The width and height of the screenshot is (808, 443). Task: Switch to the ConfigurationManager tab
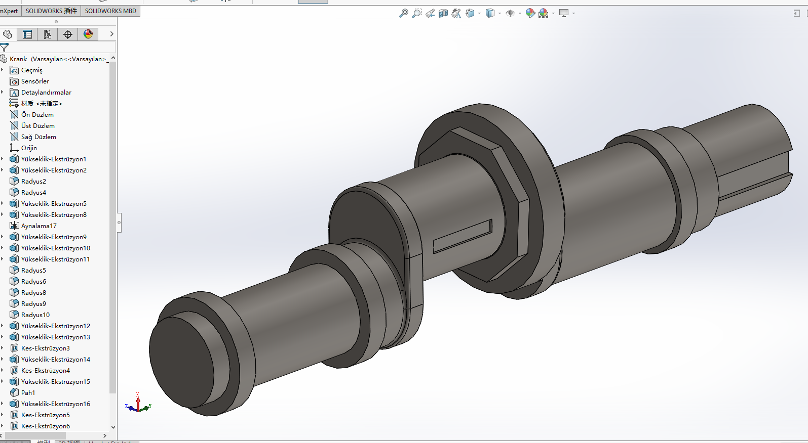(x=48, y=34)
